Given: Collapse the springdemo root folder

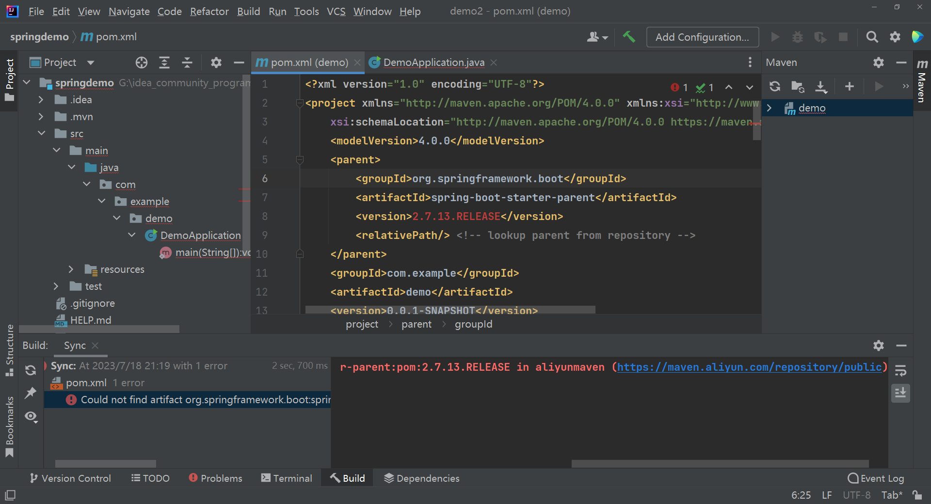Looking at the screenshot, I should tap(27, 83).
